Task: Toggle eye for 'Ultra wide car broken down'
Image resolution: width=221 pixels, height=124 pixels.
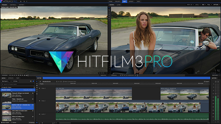Action: point(33,111)
